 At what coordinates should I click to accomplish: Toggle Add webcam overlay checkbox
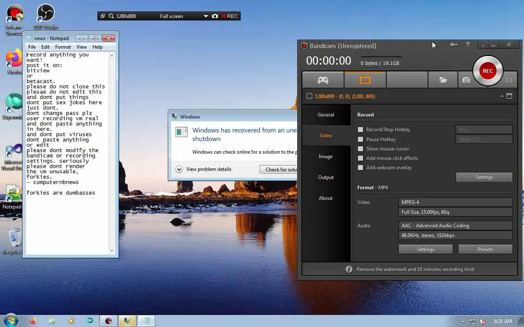[x=361, y=168]
